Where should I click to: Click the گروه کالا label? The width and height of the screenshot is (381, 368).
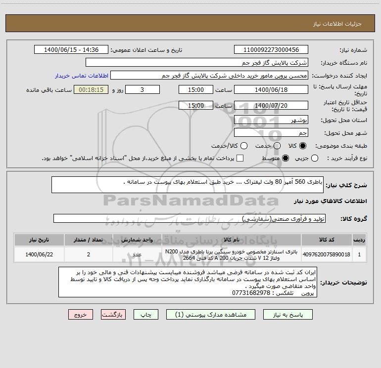[x=354, y=219]
